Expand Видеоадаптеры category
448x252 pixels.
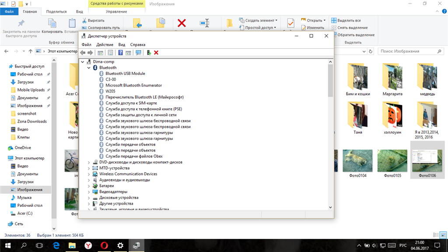[x=89, y=192]
